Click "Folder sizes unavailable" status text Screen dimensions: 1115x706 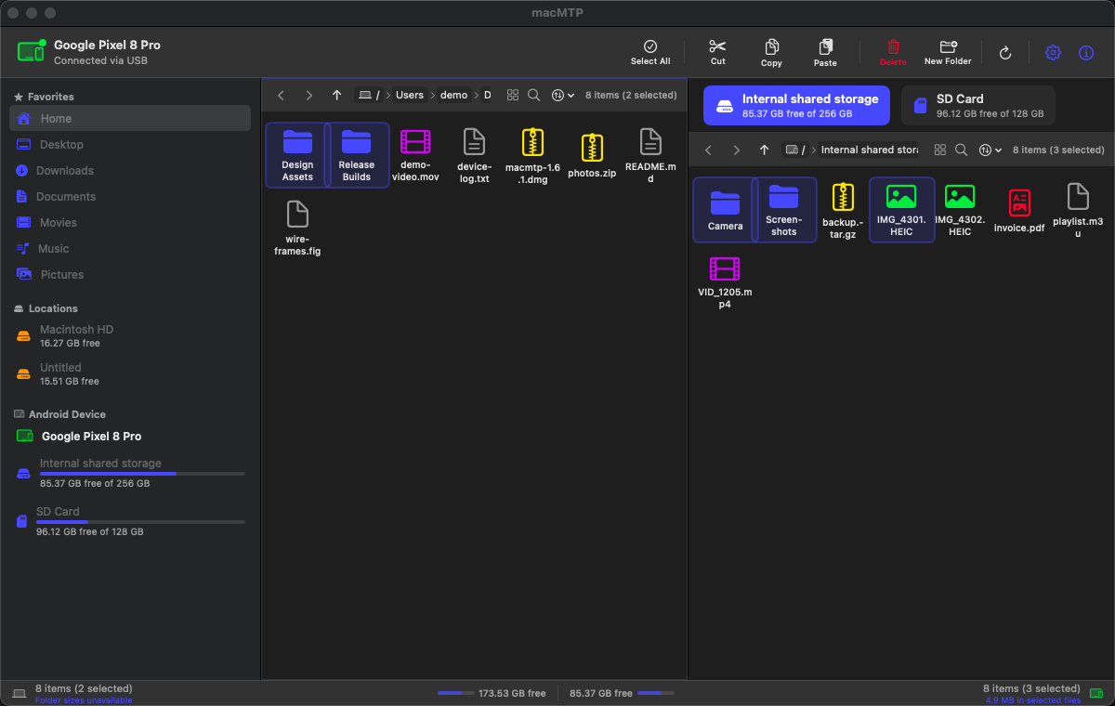click(84, 700)
